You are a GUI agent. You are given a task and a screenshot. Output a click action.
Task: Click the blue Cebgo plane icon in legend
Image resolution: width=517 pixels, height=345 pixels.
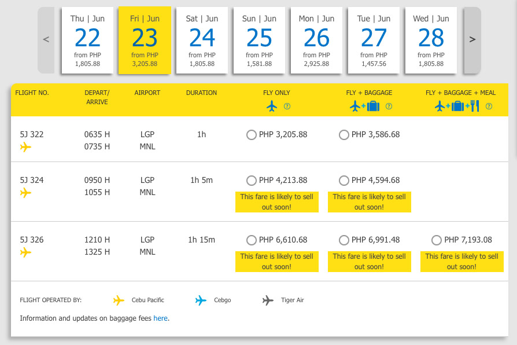point(201,300)
